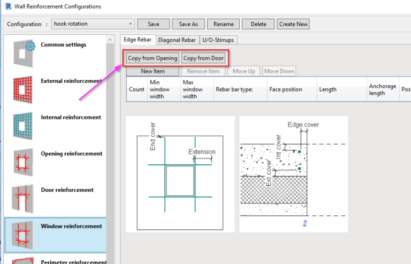Click the Window reinforcement icon

click(x=23, y=235)
